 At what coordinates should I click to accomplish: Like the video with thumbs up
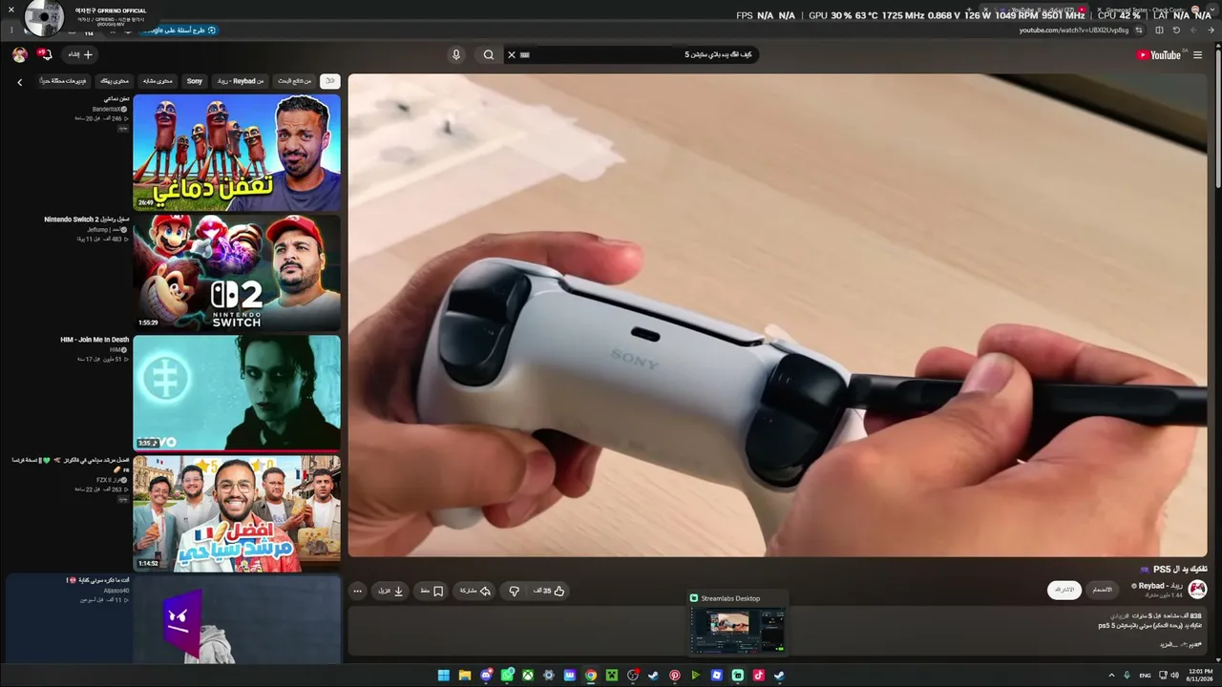549,591
